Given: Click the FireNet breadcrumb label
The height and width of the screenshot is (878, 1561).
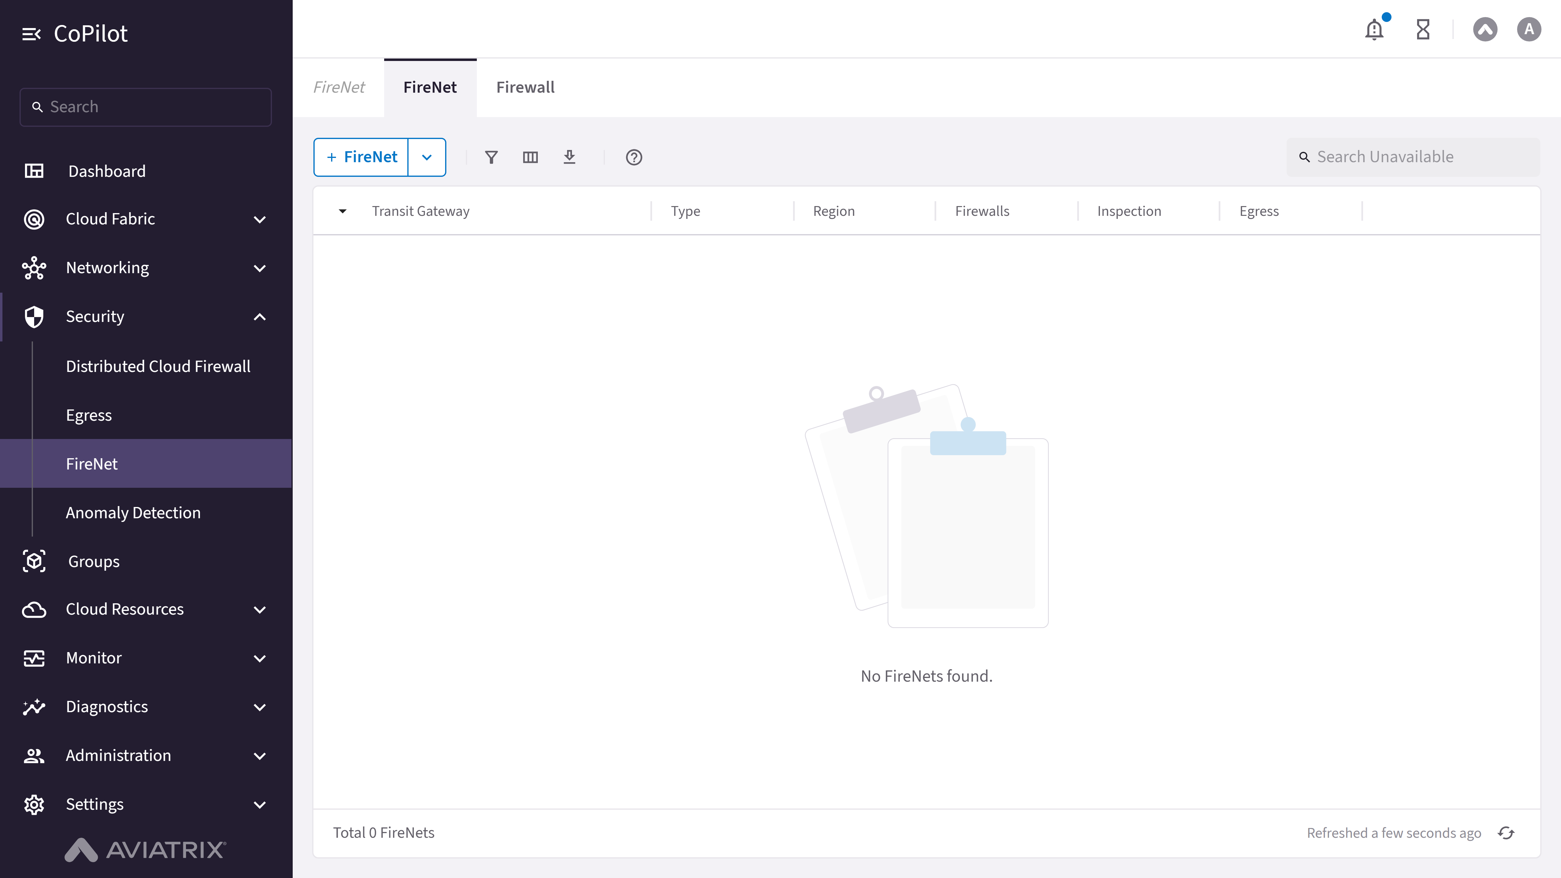Looking at the screenshot, I should [x=339, y=87].
